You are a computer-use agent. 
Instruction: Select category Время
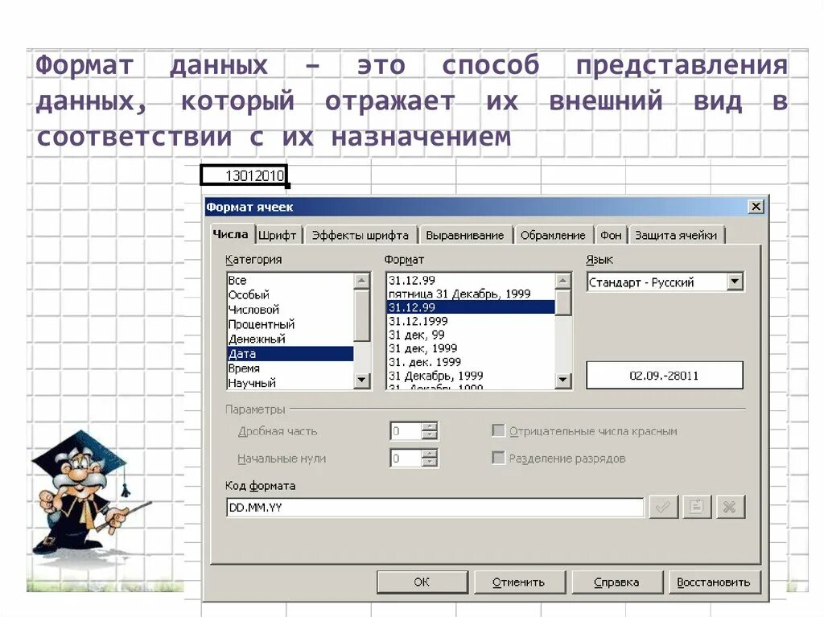tap(290, 368)
